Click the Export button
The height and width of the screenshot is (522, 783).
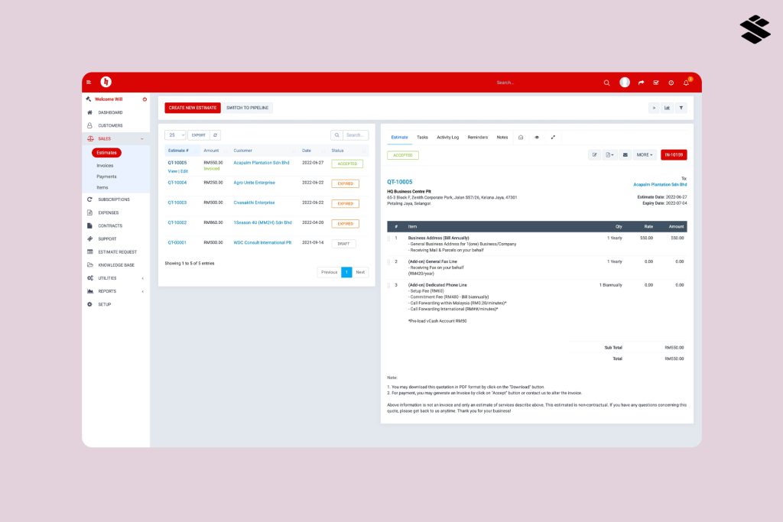(199, 135)
